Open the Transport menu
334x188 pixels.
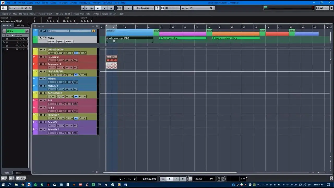63,3
